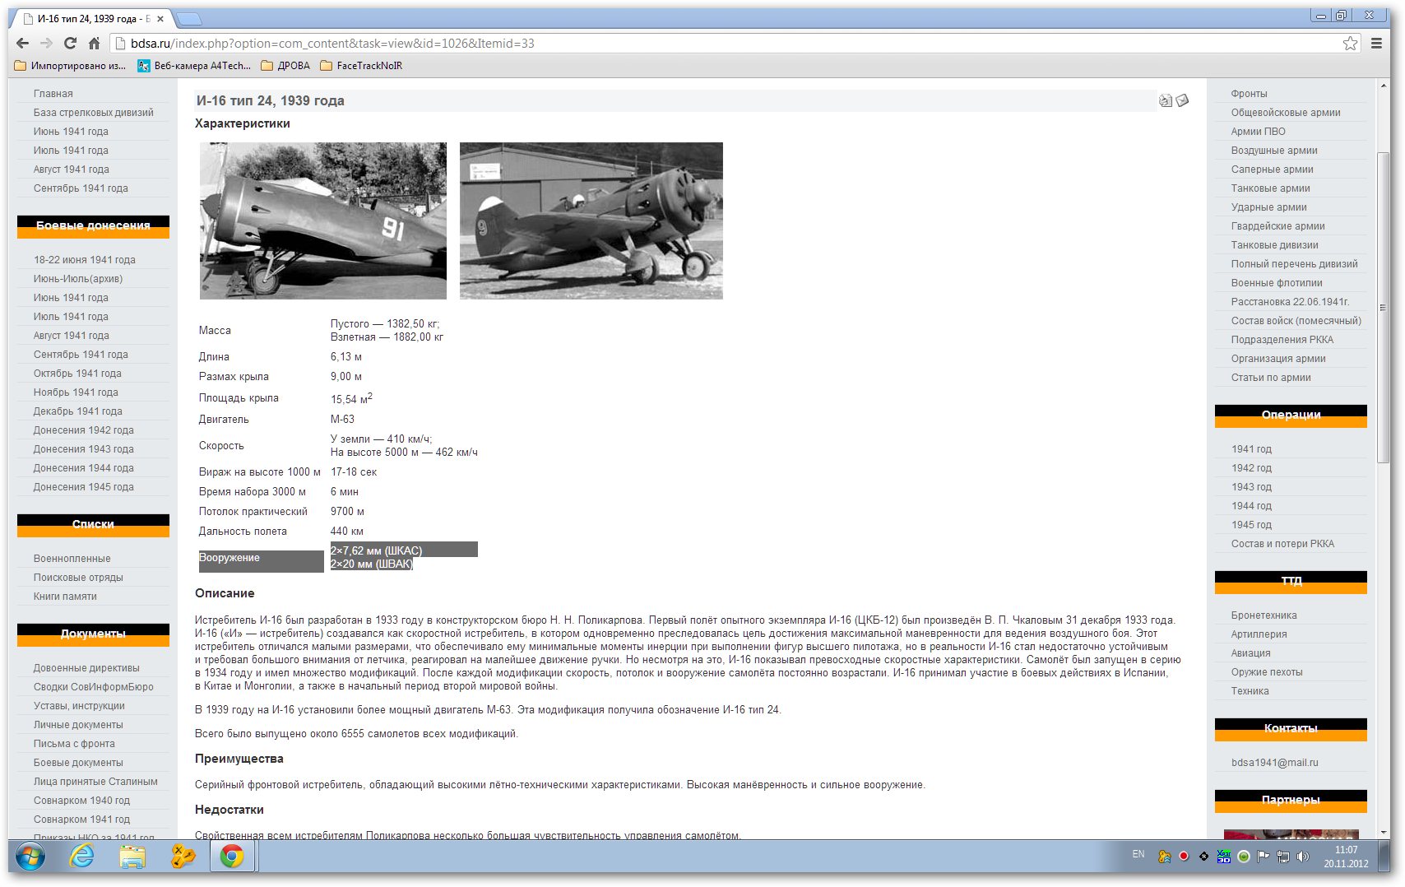Email the article using the envelope icon
1405x887 pixels.
coord(1183,100)
